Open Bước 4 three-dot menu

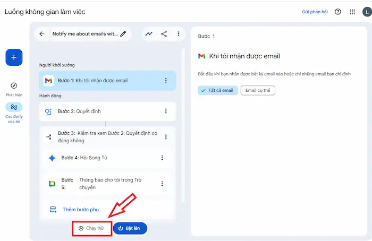point(162,158)
